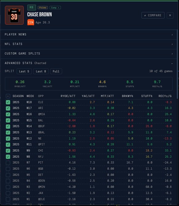Click the SEASON column header
Viewport: 179px width, 206px height.
(x=18, y=96)
